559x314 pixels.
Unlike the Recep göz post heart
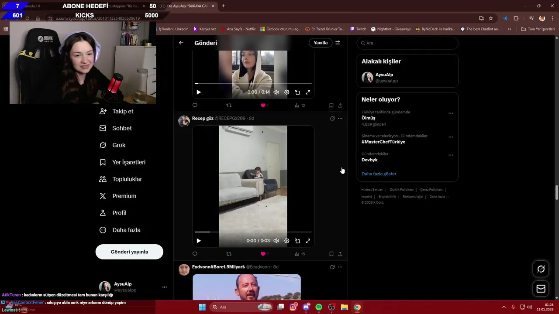[x=263, y=254]
